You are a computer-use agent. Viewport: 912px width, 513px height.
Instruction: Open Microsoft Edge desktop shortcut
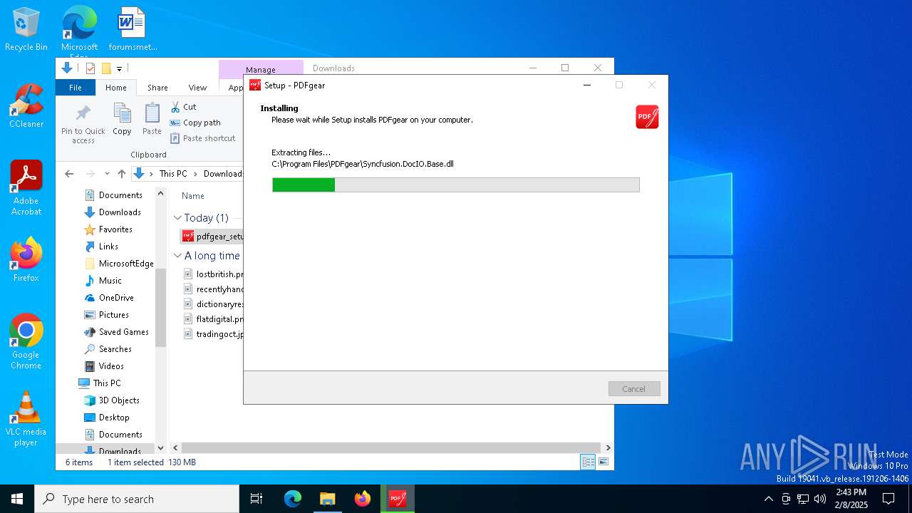79,31
